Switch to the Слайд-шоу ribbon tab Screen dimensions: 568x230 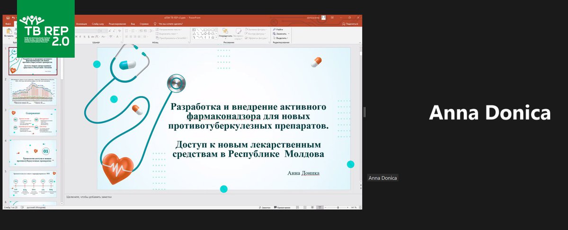98,23
